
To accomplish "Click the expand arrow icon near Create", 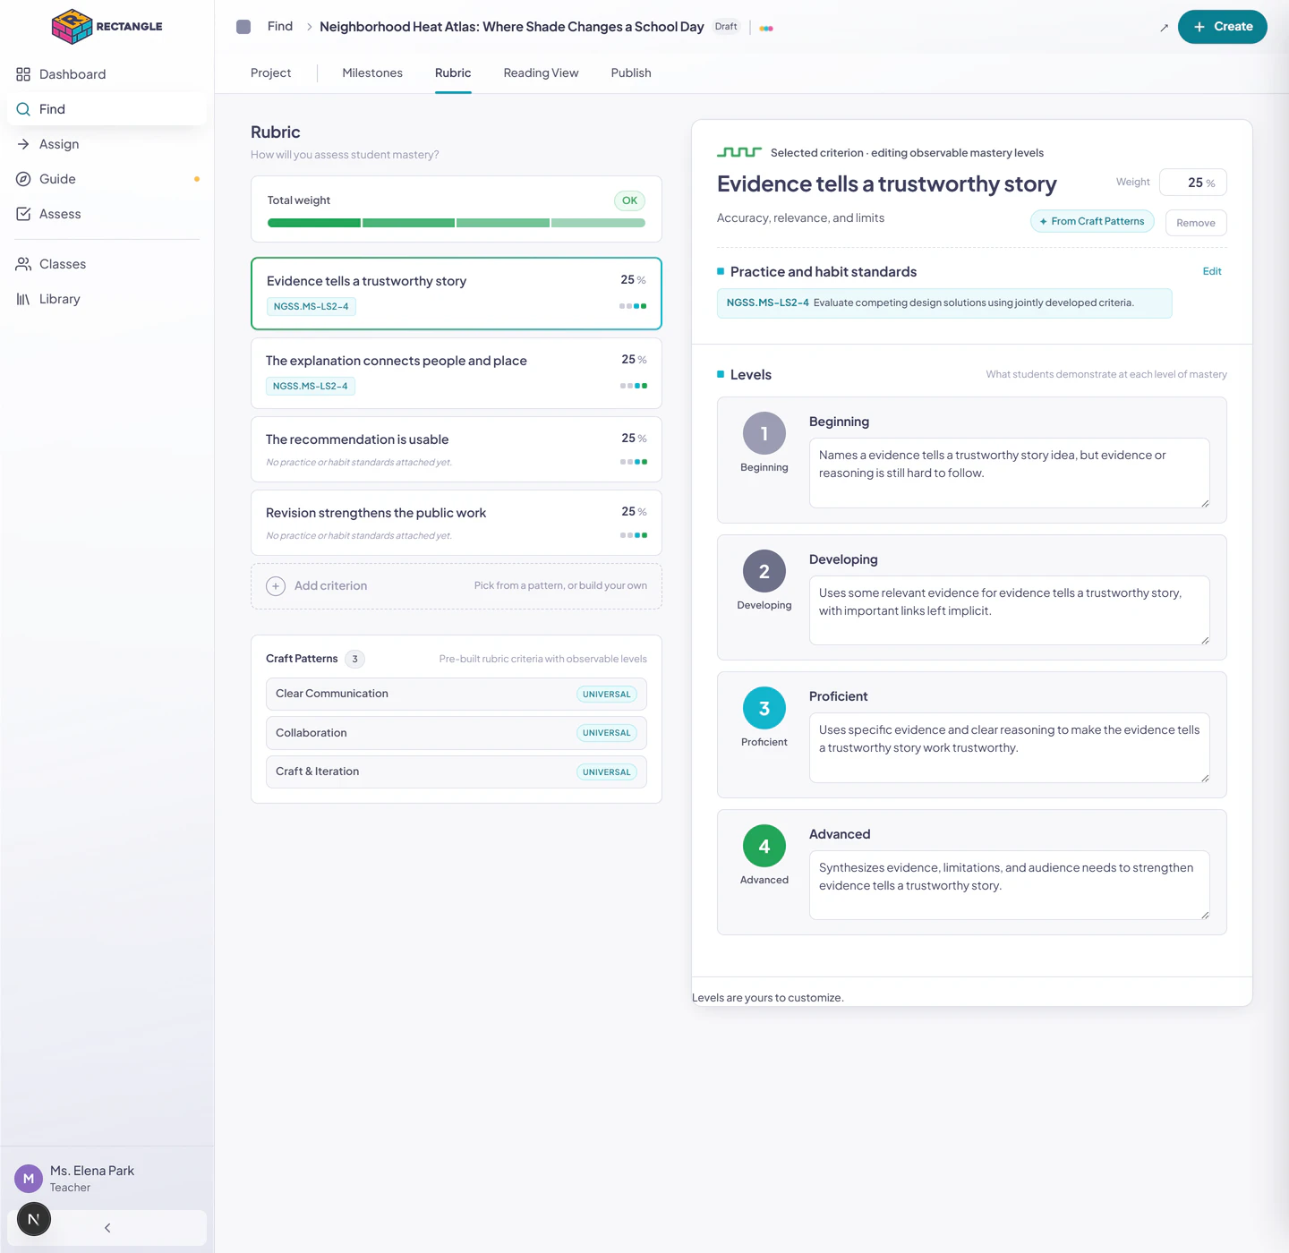I will coord(1164,28).
